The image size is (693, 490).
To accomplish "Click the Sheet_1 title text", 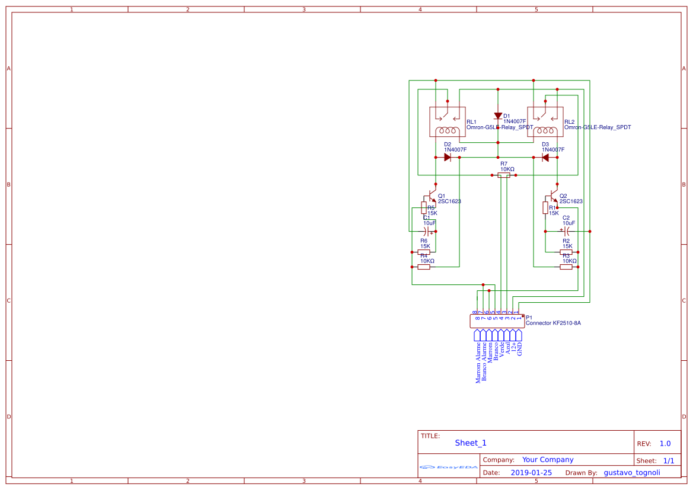I will [x=470, y=443].
